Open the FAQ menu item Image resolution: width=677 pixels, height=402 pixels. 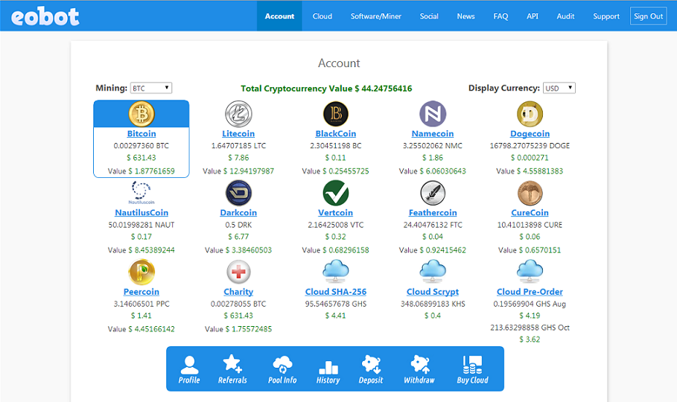coord(500,16)
